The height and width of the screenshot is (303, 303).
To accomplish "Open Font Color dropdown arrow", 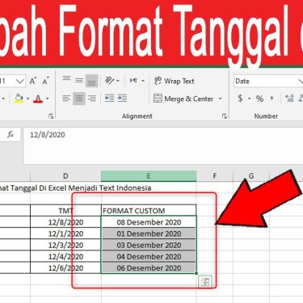I will [48, 99].
